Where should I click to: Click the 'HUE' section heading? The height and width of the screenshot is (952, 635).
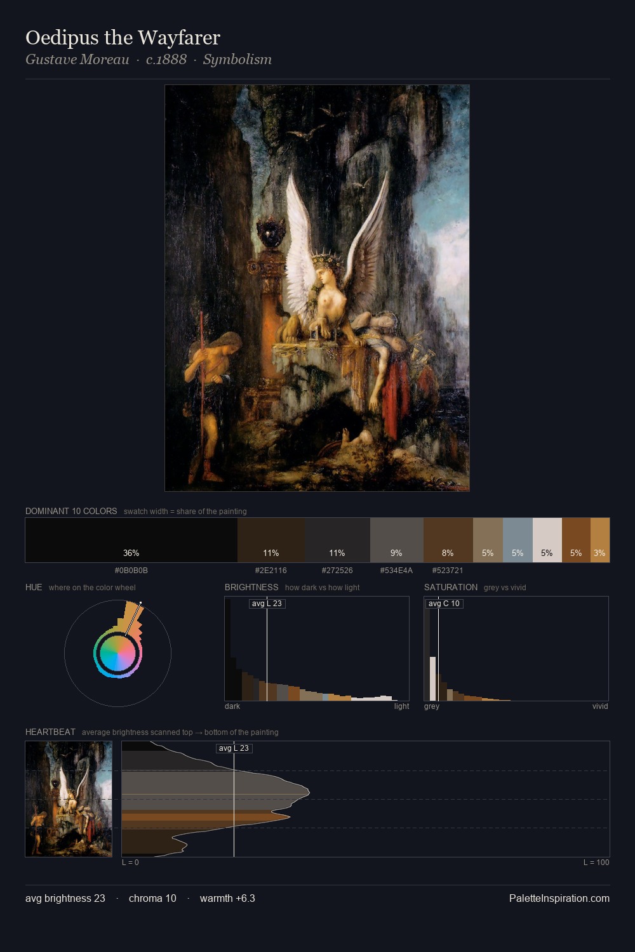(x=34, y=587)
